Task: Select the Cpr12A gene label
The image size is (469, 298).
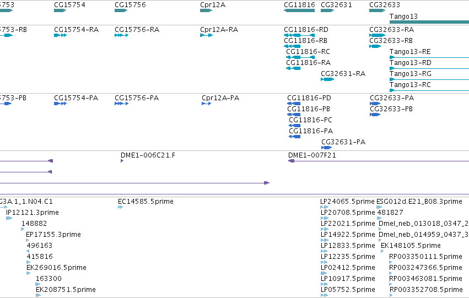Action: tap(213, 5)
